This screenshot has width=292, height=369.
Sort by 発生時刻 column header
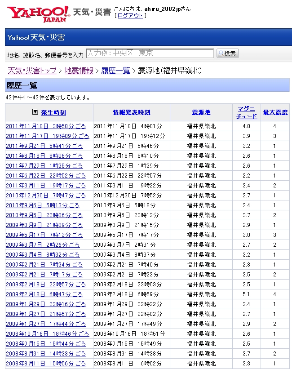pyautogui.click(x=53, y=112)
